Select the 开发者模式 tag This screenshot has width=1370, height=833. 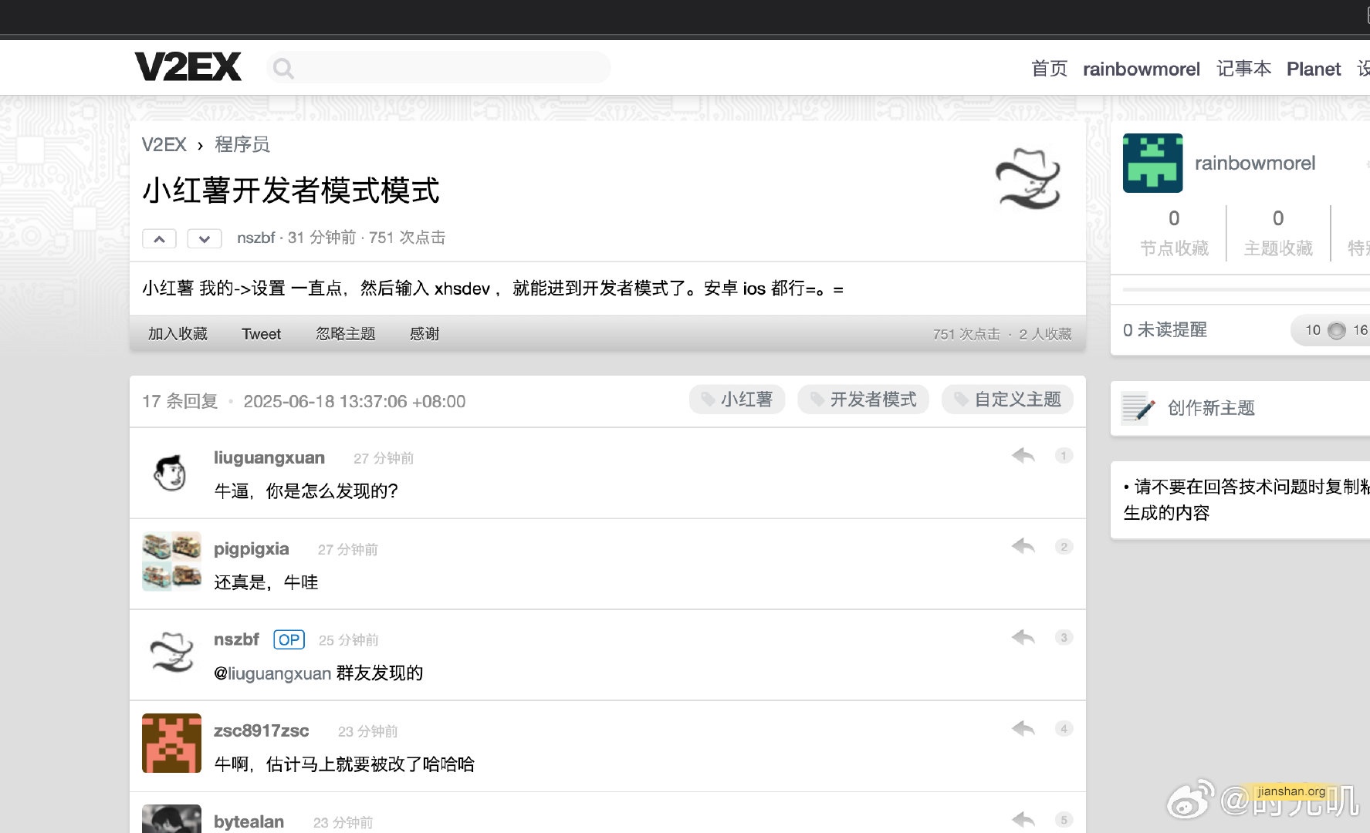tap(863, 400)
